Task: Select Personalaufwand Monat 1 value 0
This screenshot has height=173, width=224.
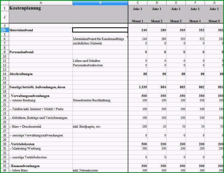Action: pyautogui.click(x=138, y=52)
